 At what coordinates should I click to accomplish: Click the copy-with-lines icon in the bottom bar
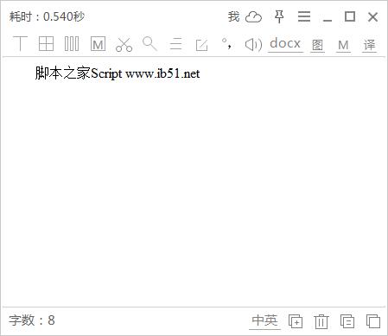point(347,321)
